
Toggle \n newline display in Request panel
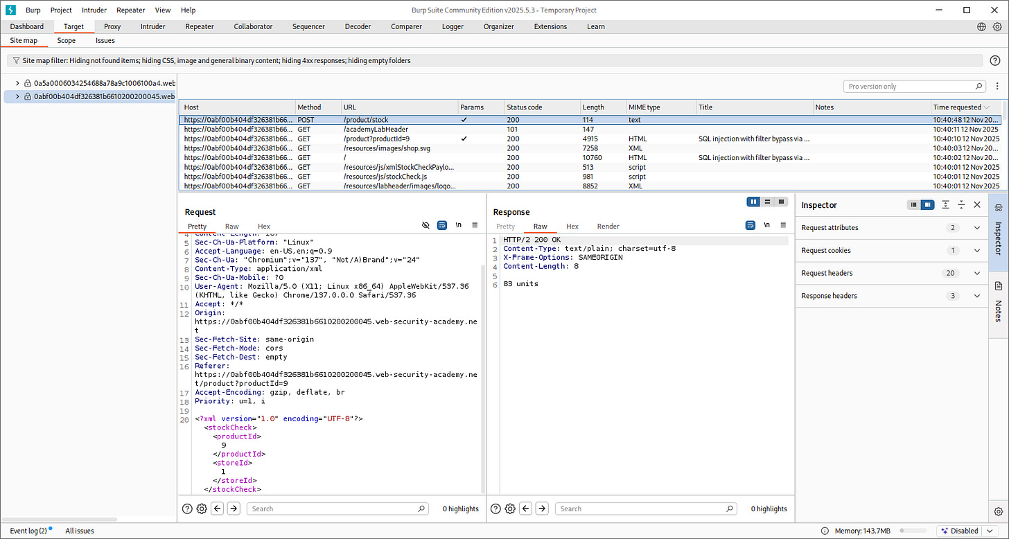(x=458, y=226)
